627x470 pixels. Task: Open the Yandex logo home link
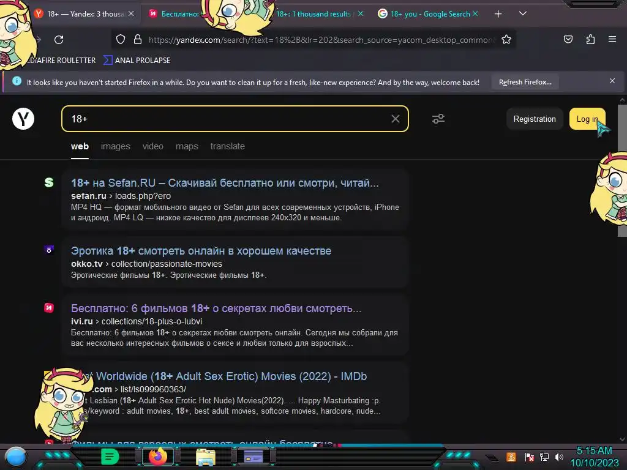pos(23,119)
